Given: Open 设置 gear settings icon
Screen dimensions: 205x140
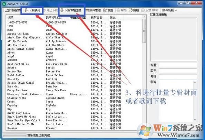Looking at the screenshot, I should [105, 10].
